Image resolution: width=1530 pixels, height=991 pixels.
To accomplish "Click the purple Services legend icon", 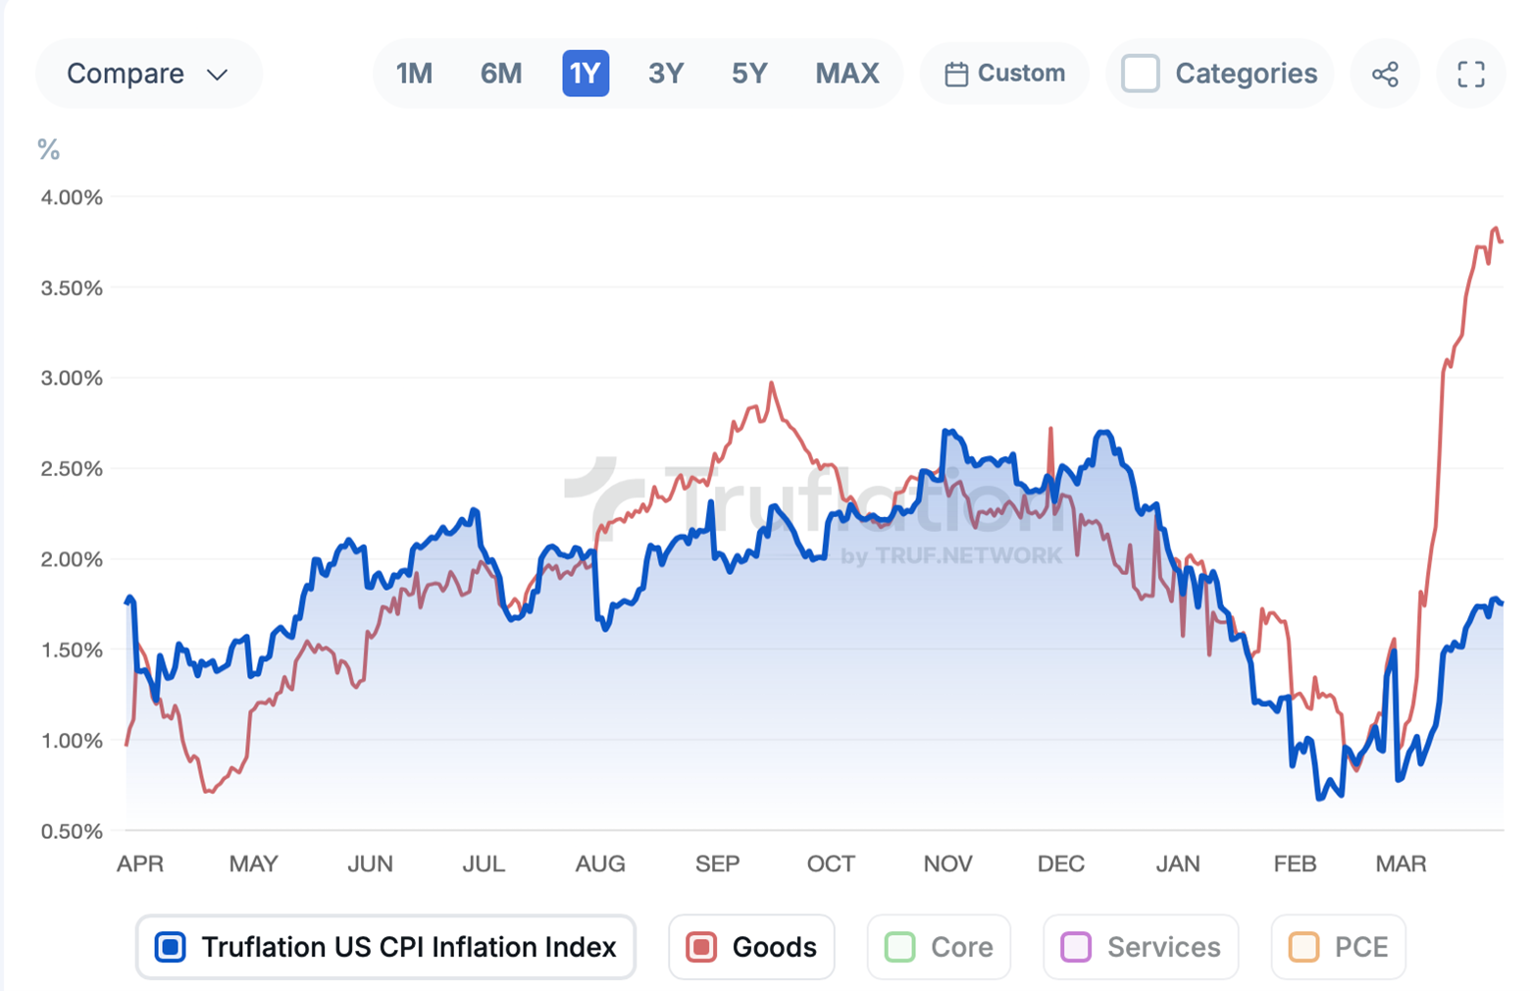I will (x=1076, y=947).
